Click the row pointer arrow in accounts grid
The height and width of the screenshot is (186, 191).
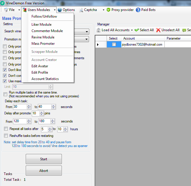[x=98, y=44]
